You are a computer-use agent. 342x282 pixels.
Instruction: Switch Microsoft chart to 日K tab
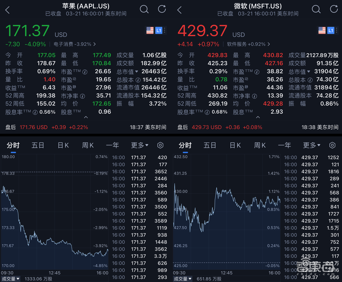point(235,145)
